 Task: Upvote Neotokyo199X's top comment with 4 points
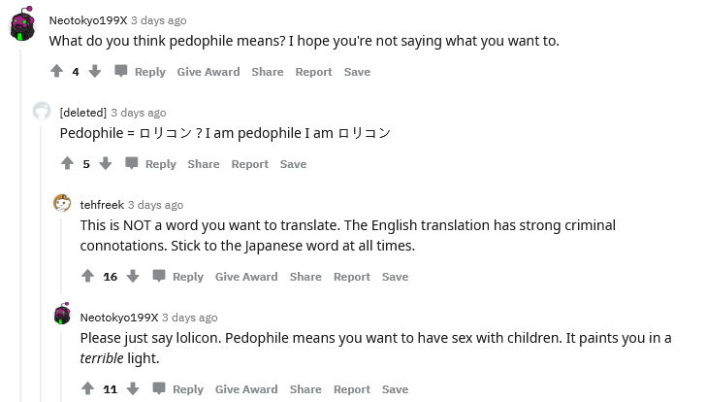[56, 71]
